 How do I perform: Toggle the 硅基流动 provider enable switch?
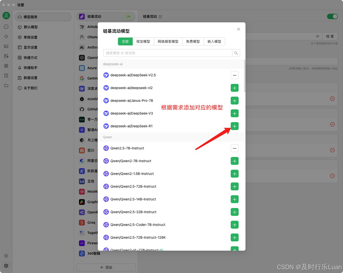click(332, 17)
